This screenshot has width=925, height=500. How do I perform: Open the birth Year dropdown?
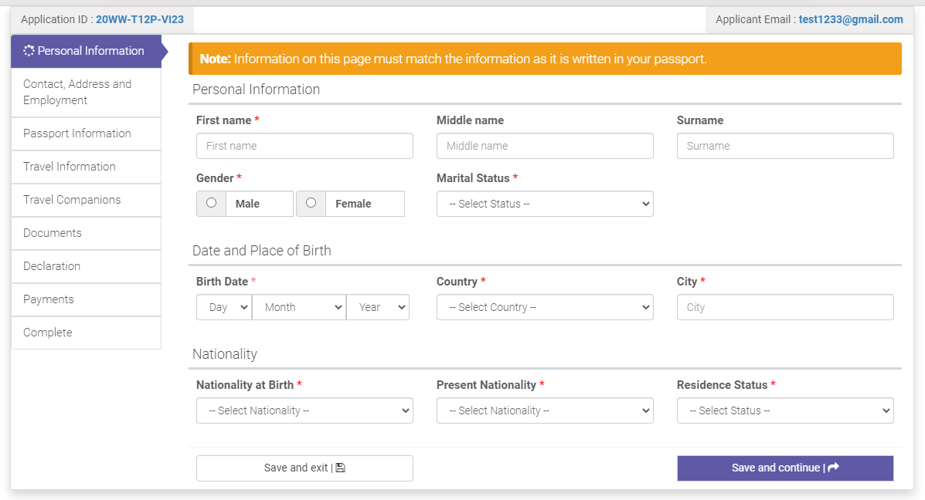pyautogui.click(x=378, y=307)
